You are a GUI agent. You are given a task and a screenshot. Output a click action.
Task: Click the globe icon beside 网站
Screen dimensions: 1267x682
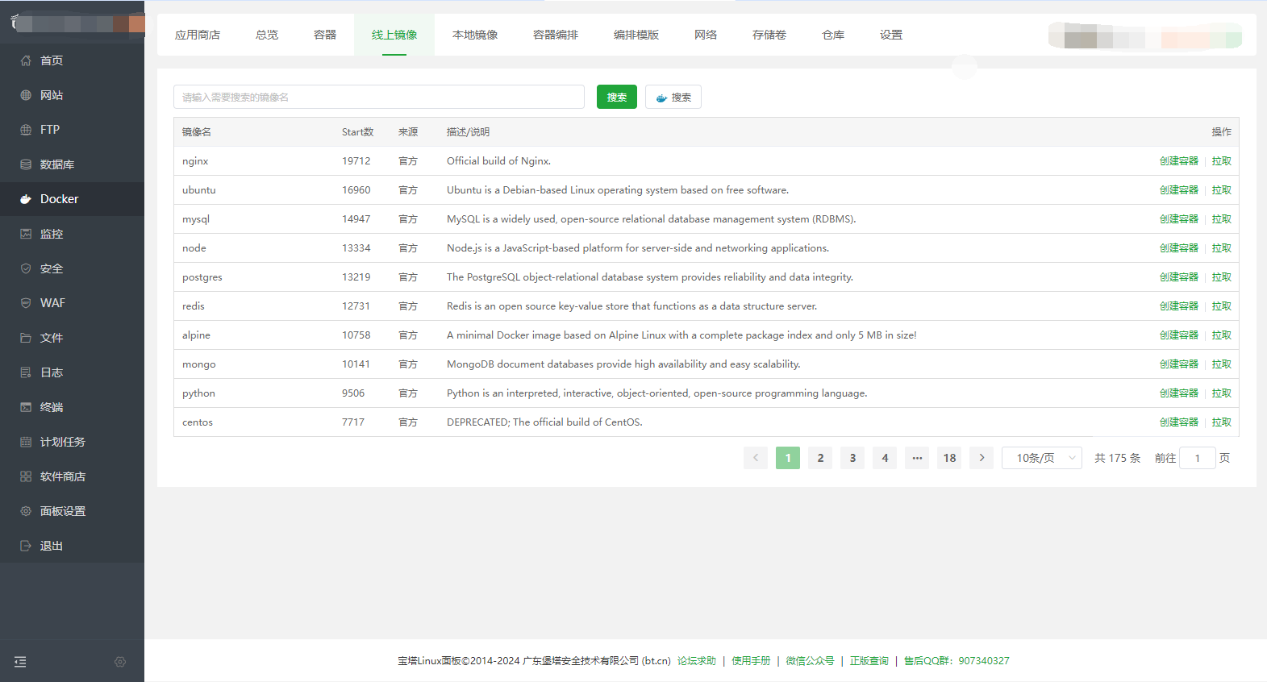26,95
